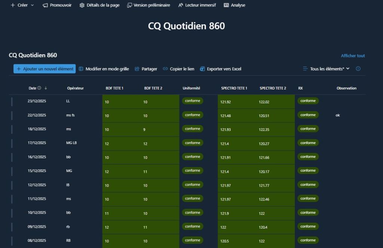Copy list link with Copier le lien
This screenshot has height=248, width=383.
coord(178,69)
